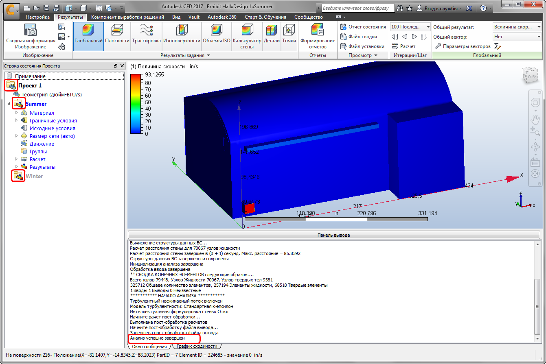Collapse the Summer scenario node
Image resolution: width=546 pixels, height=364 pixels.
point(9,104)
